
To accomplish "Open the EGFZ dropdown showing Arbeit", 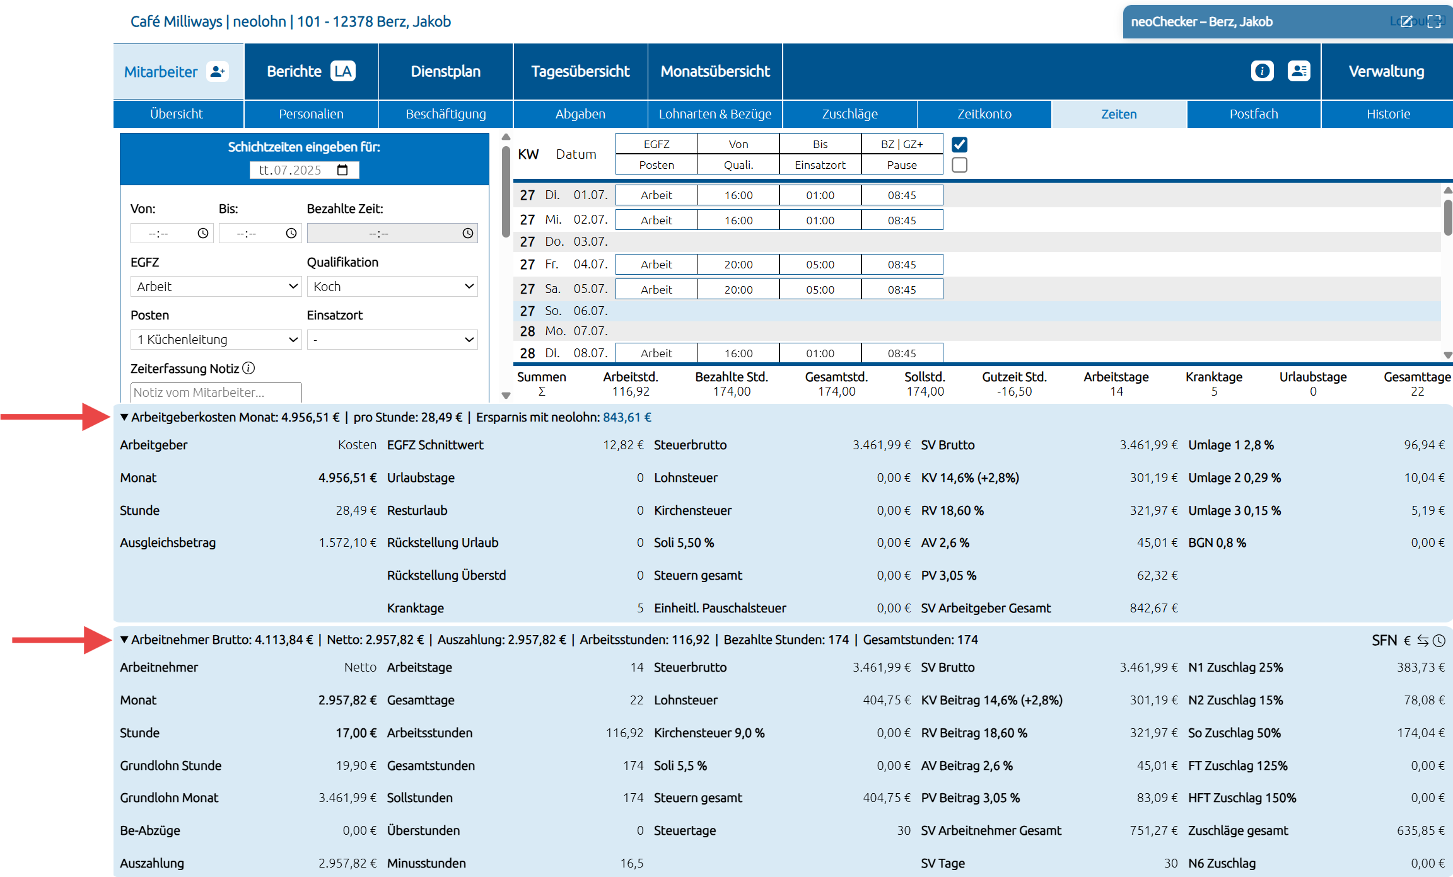I will [216, 287].
